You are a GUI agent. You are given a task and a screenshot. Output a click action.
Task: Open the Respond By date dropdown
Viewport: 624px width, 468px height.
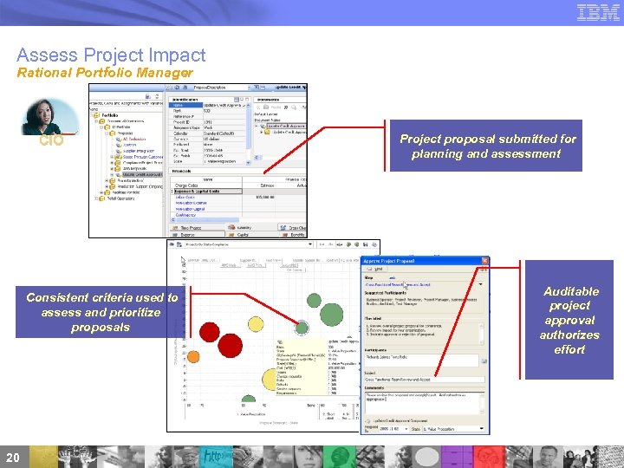(x=406, y=429)
